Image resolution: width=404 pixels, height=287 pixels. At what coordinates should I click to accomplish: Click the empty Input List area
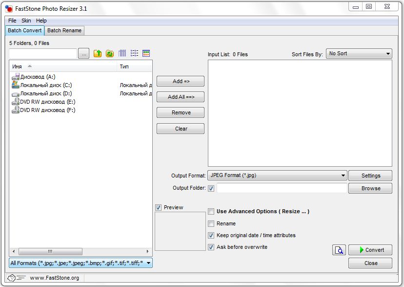[x=300, y=113]
